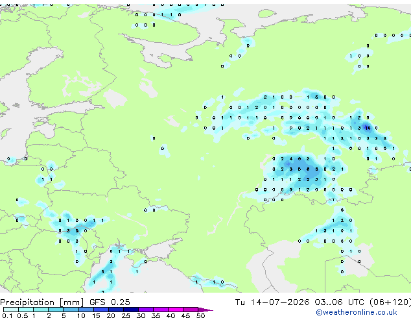Click the 15–20 mm legend color segment
The image size is (411, 318).
(x=101, y=310)
